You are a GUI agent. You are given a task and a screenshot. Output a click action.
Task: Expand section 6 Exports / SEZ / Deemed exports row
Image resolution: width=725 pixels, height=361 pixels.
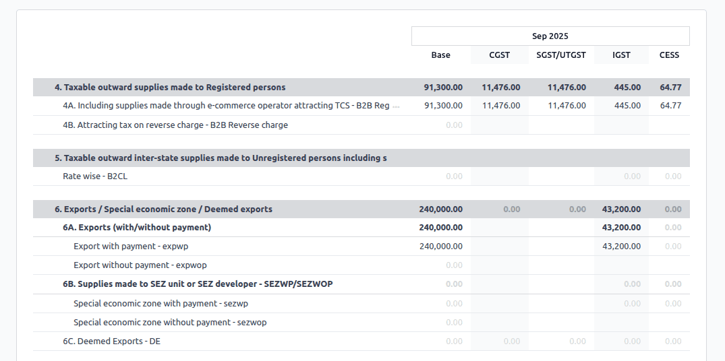[x=163, y=209]
